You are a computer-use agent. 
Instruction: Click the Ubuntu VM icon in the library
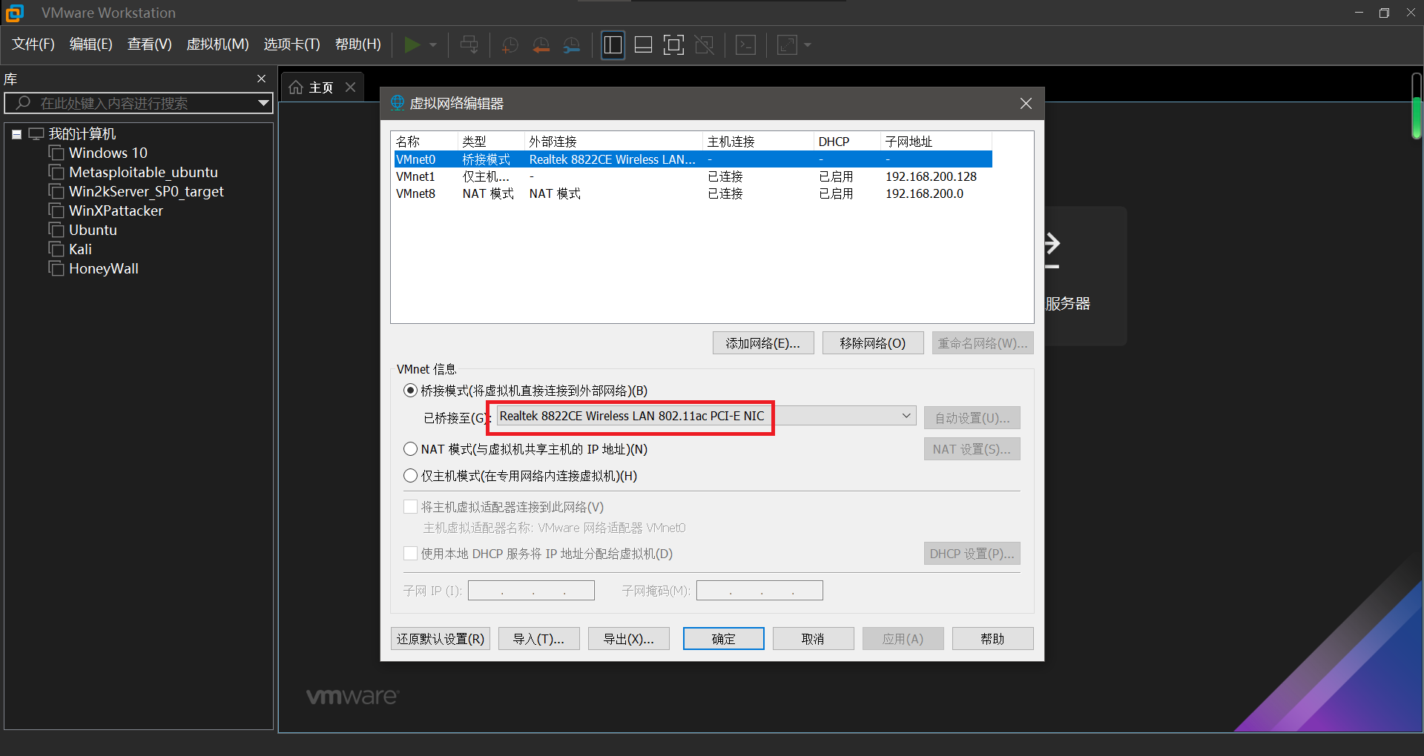(56, 230)
